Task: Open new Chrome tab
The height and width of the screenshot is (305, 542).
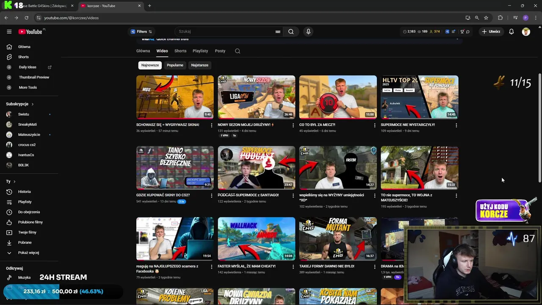Action: click(149, 6)
